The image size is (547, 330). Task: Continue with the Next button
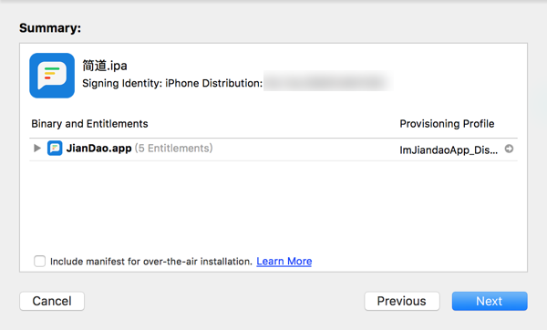tap(490, 301)
